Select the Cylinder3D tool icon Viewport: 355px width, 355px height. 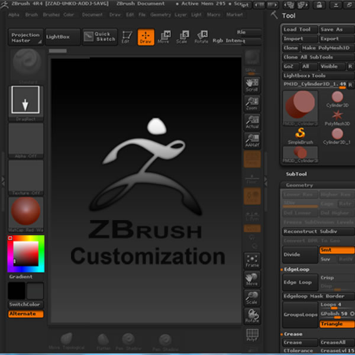click(337, 99)
